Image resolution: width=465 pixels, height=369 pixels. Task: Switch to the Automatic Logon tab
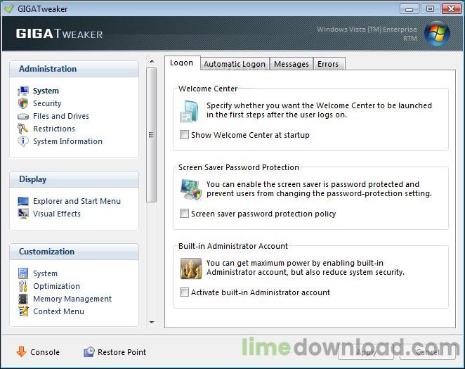(x=235, y=64)
